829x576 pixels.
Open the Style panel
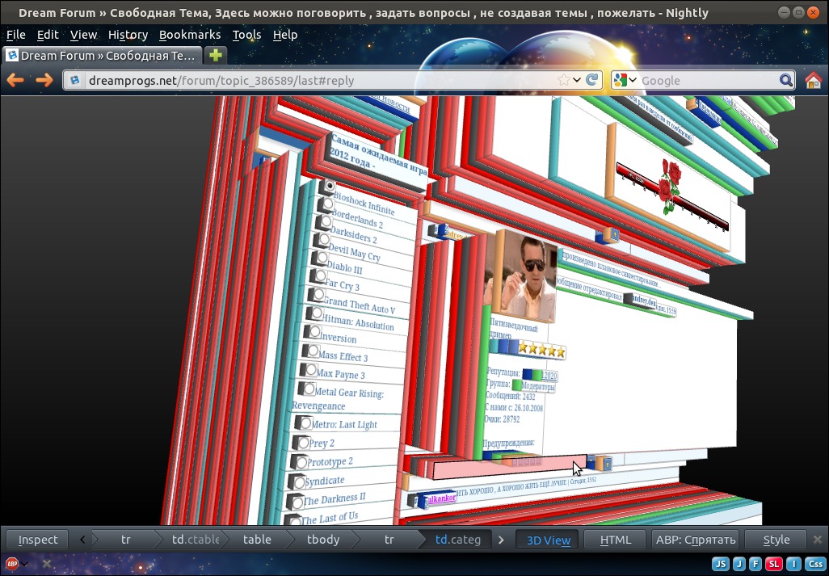776,540
